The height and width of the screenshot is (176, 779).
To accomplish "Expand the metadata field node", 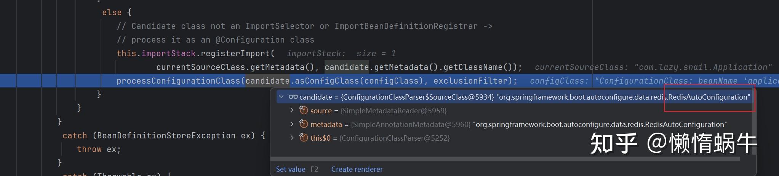I will 292,124.
